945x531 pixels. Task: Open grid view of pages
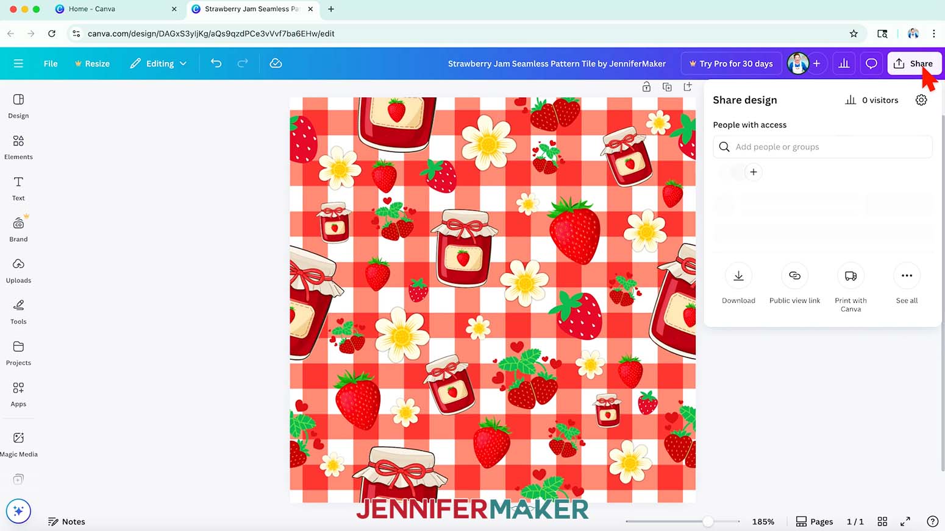(882, 522)
